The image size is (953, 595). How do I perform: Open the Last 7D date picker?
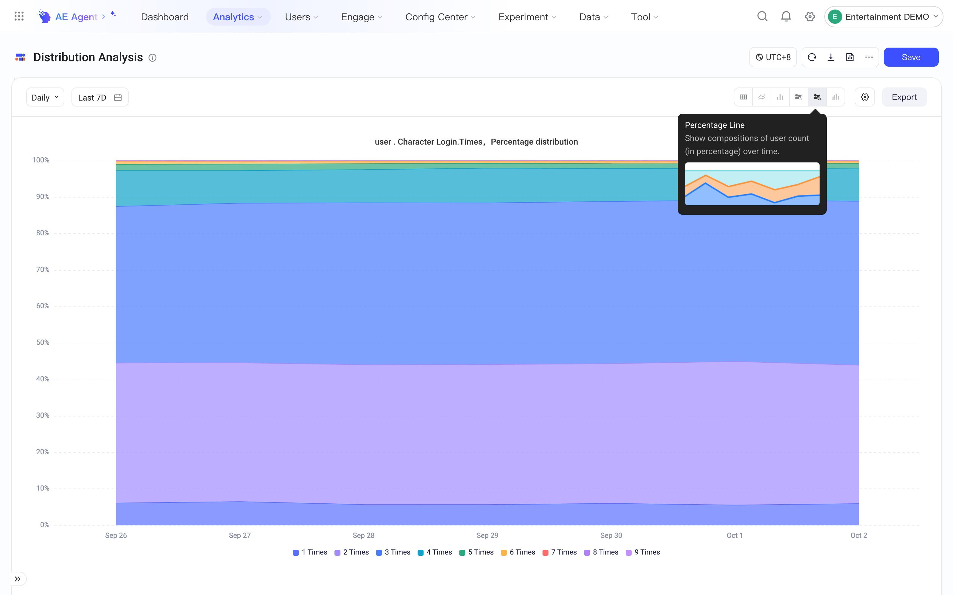(x=100, y=97)
